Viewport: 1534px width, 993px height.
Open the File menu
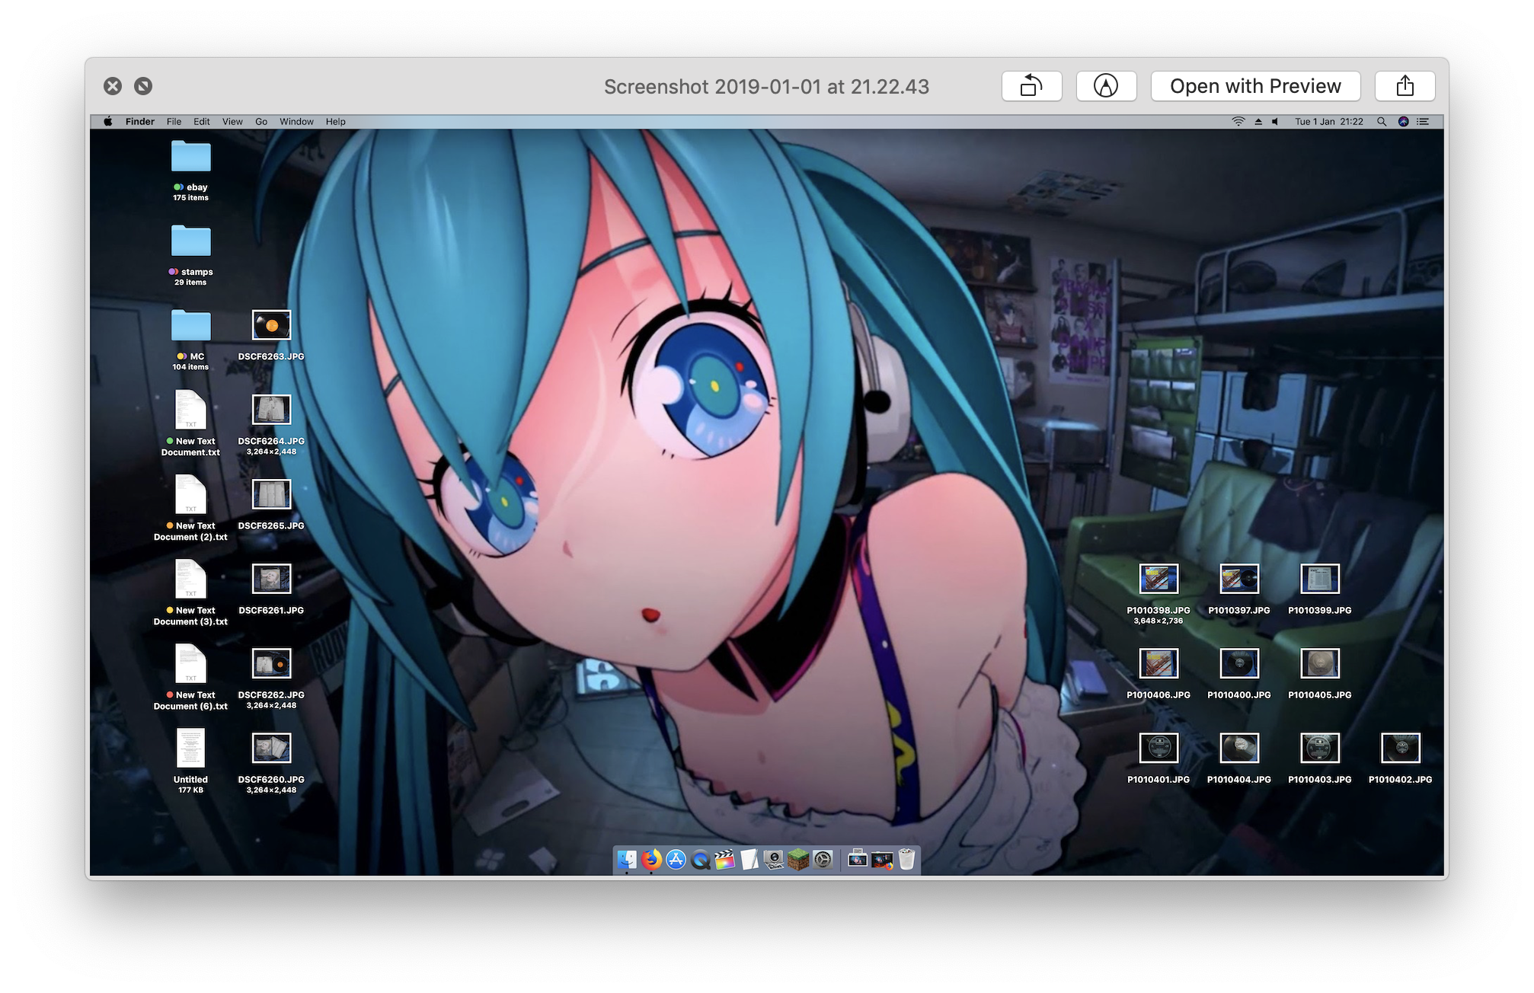174,121
